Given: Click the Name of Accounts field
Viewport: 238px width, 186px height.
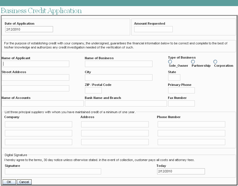Looking at the screenshot, I should (x=43, y=104).
